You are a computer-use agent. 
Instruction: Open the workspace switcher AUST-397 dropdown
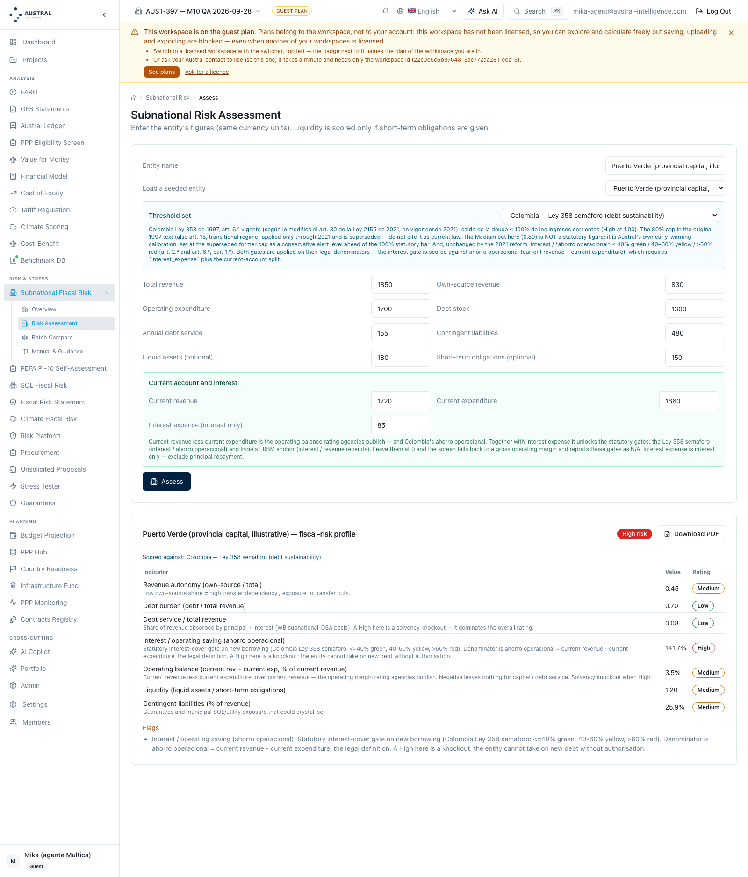[197, 11]
